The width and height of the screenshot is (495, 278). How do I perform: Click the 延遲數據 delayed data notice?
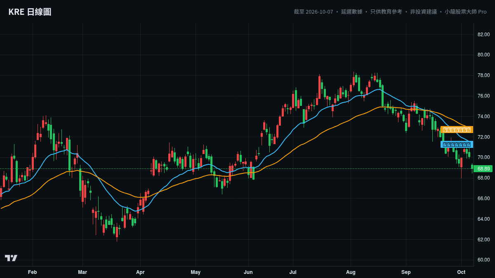351,12
